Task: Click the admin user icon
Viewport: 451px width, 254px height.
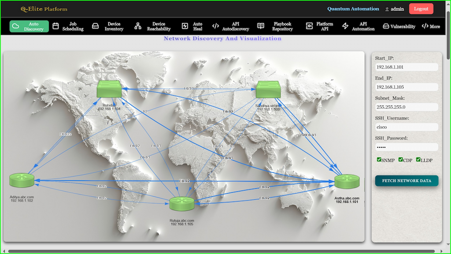Action: 387,9
